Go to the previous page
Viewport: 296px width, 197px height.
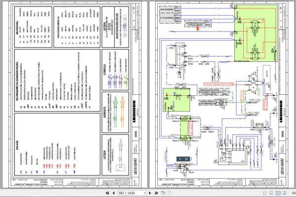(113, 193)
